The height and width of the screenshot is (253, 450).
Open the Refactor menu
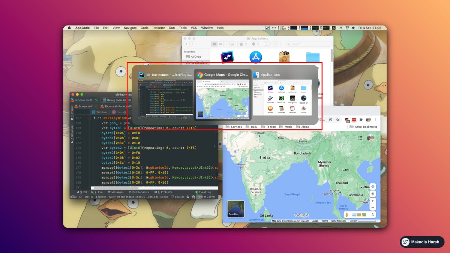tap(159, 28)
